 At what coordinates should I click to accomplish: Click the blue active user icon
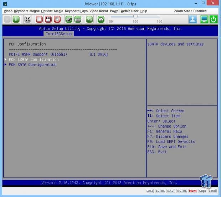[193, 19]
